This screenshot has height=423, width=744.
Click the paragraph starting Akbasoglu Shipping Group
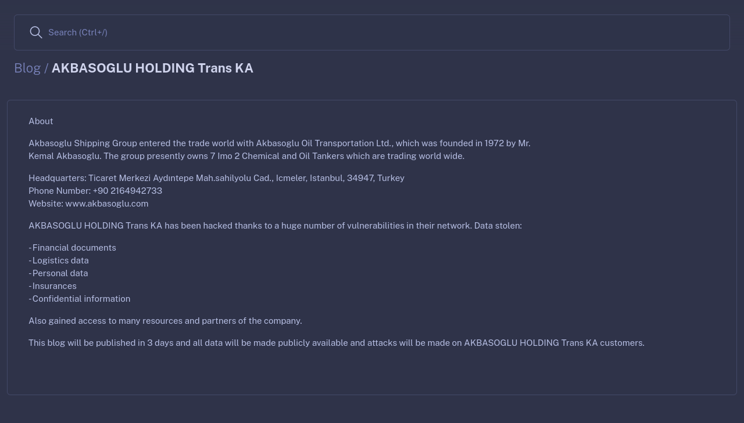click(x=280, y=150)
